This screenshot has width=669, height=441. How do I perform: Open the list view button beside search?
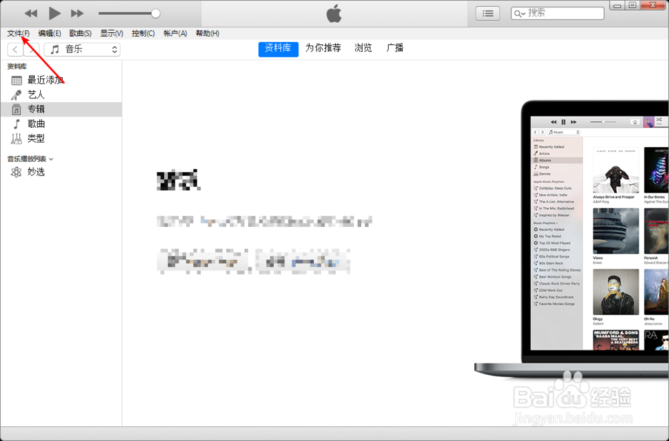488,13
